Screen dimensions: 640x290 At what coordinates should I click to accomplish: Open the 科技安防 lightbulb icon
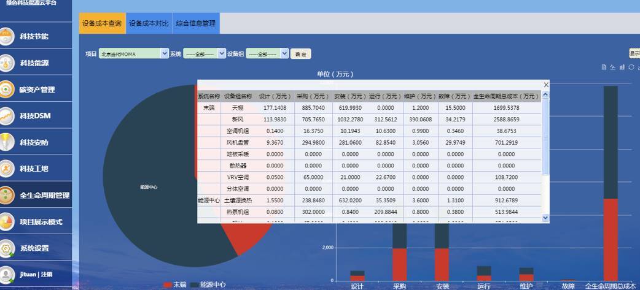(6, 143)
